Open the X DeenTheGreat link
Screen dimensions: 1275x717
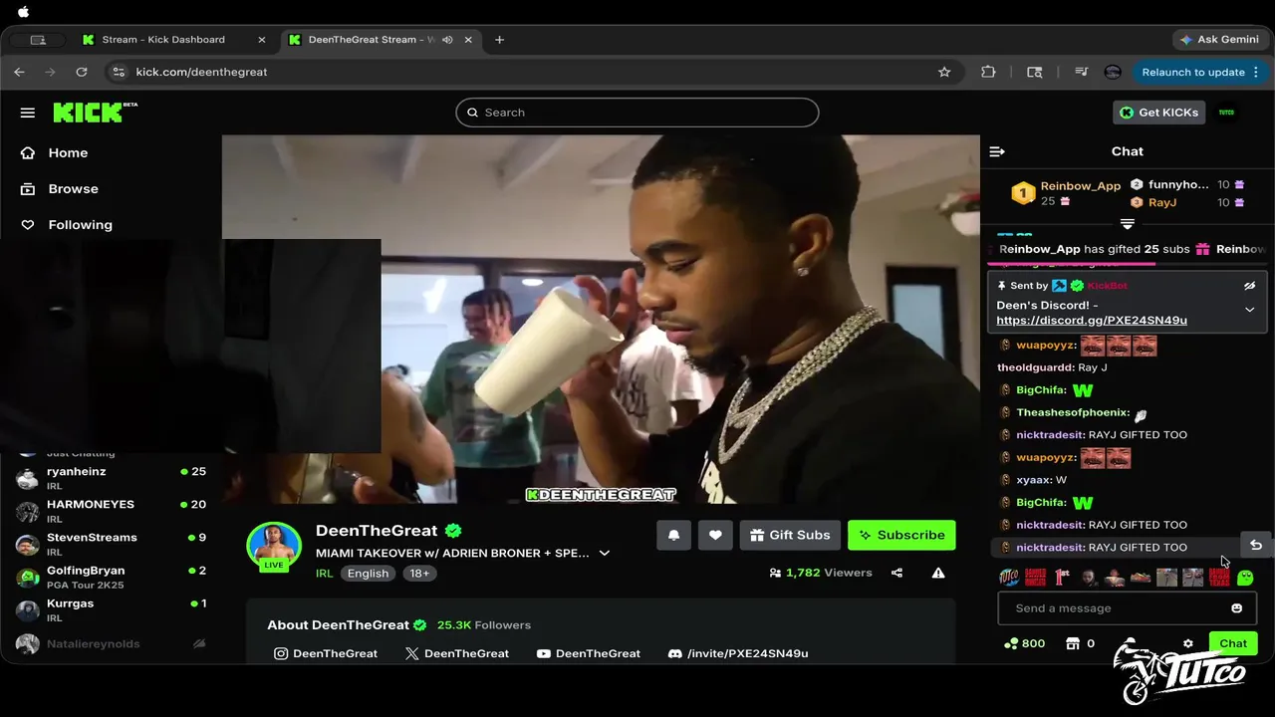pyautogui.click(x=457, y=653)
